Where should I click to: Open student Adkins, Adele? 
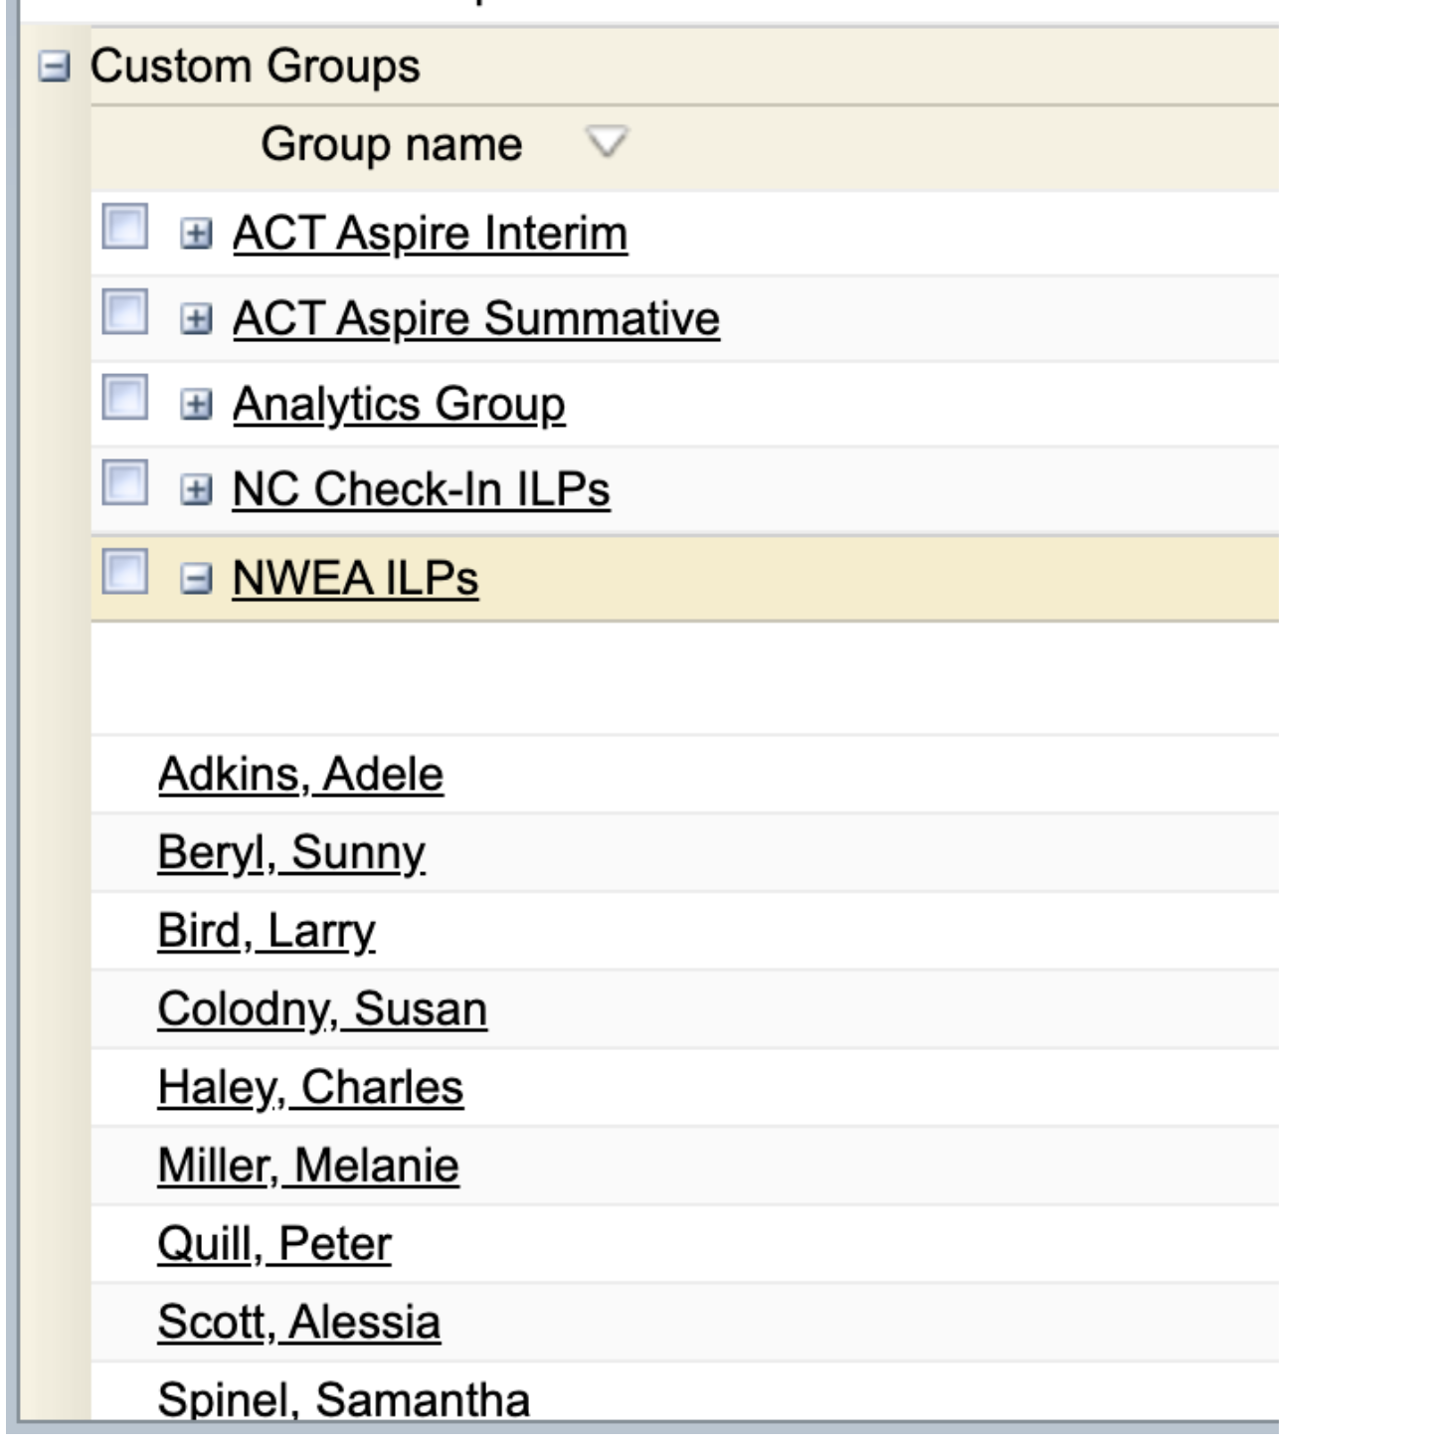tap(300, 775)
